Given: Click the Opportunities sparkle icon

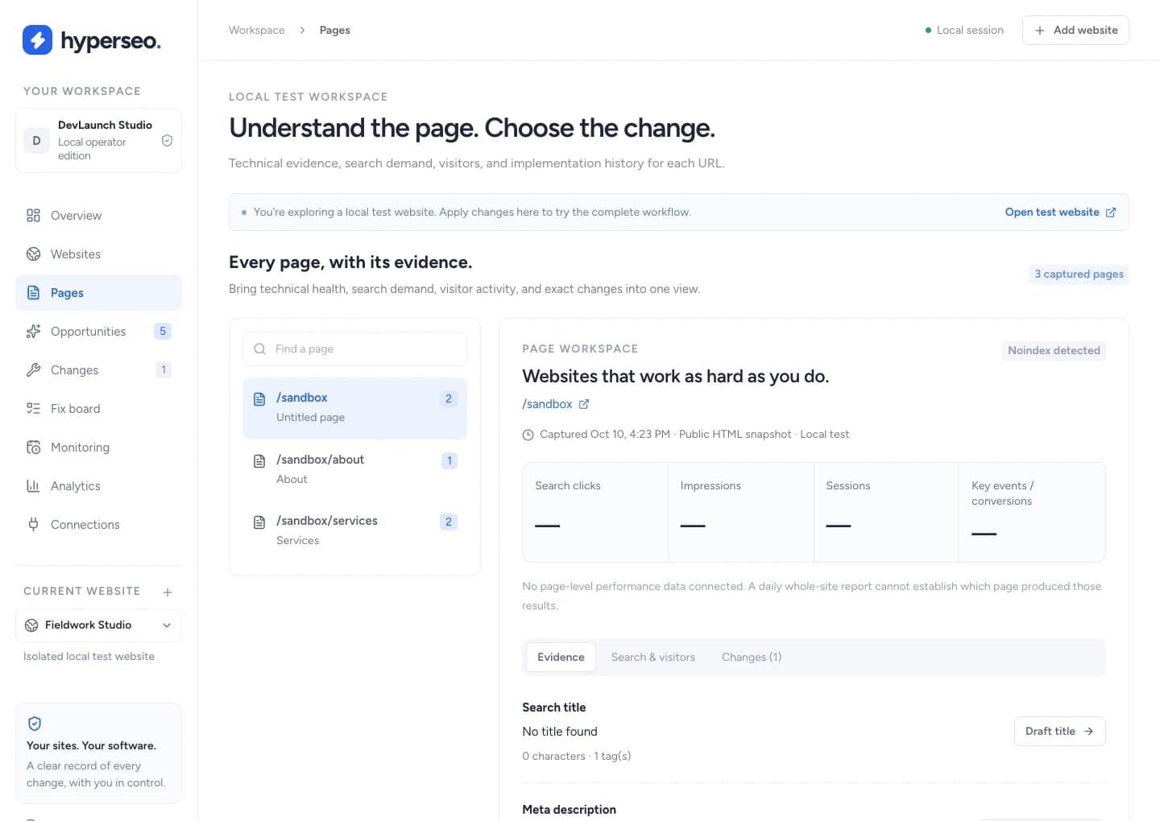Looking at the screenshot, I should tap(33, 332).
